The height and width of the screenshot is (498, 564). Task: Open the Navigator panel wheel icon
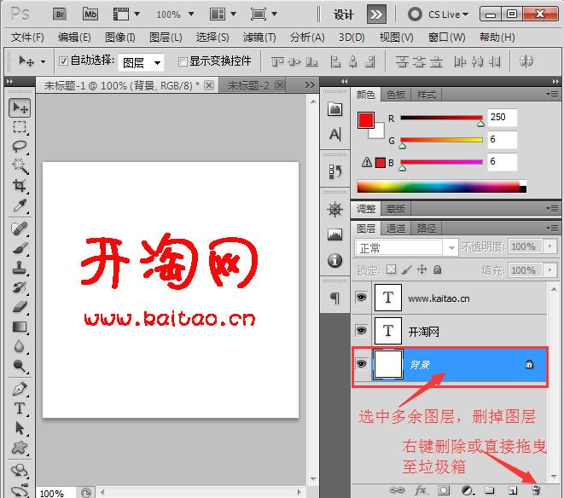[x=334, y=210]
